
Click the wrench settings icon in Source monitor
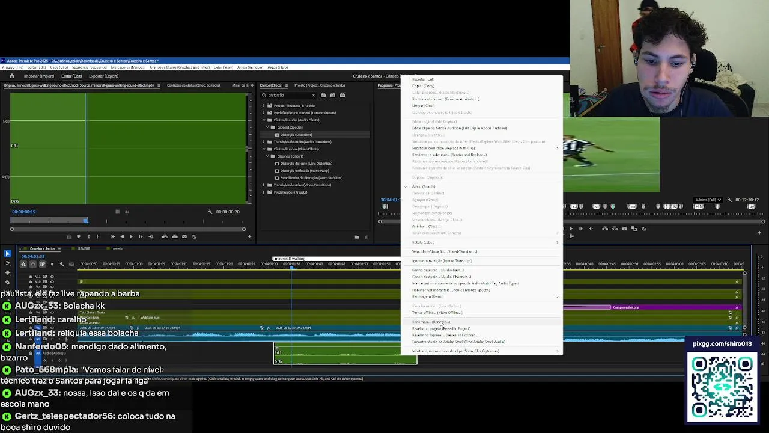click(x=210, y=212)
